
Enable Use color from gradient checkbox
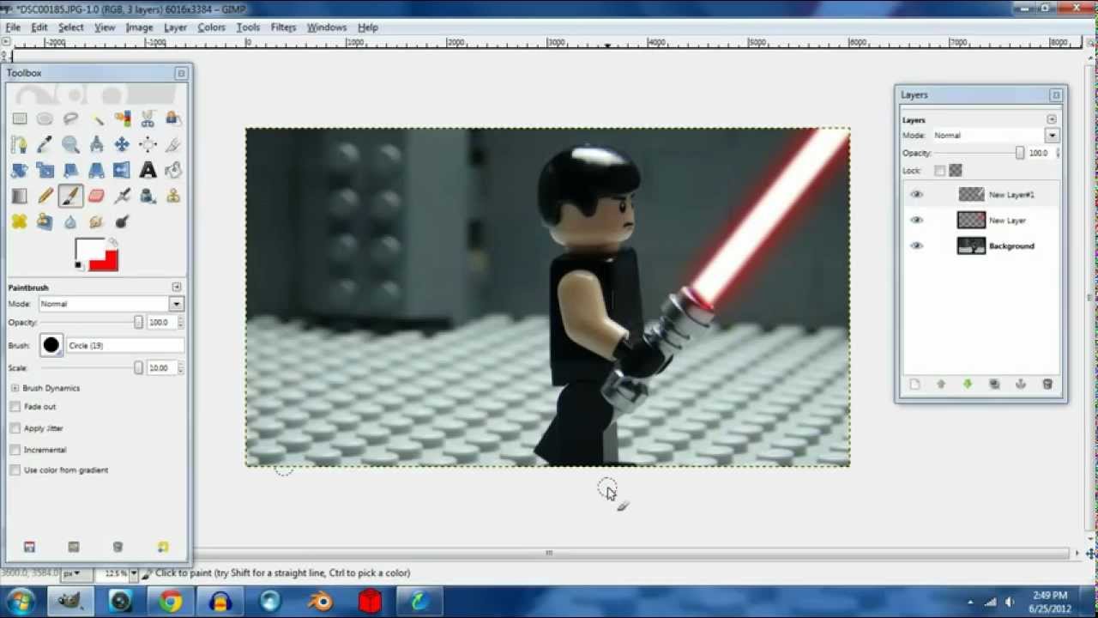click(x=15, y=470)
